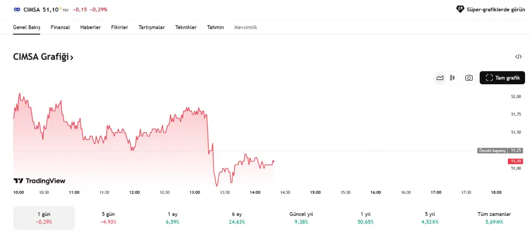530x233 pixels.
Task: Open the Tartışmalar tab
Action: coord(151,28)
